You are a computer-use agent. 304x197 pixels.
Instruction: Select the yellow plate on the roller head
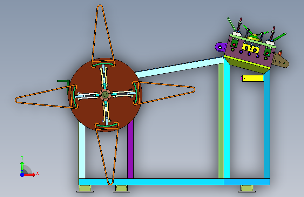pos(250,48)
